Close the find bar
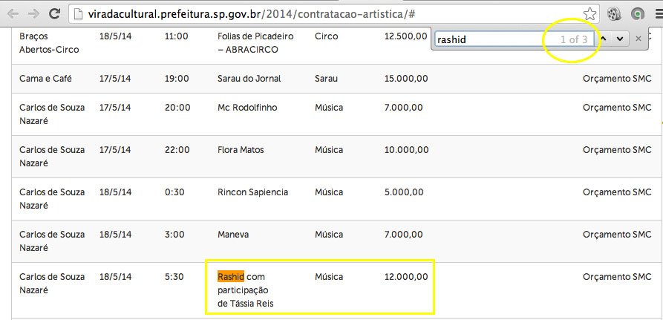This screenshot has height=320, width=663. (x=638, y=39)
